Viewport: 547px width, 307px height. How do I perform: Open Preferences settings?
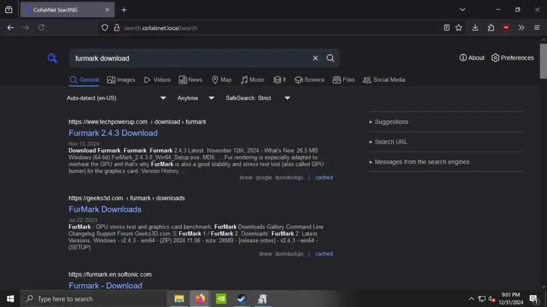coord(512,58)
